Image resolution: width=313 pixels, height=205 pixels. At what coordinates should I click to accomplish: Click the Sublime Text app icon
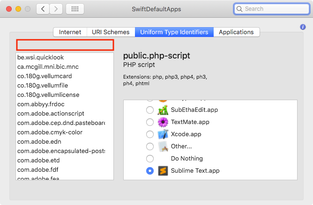pos(163,171)
